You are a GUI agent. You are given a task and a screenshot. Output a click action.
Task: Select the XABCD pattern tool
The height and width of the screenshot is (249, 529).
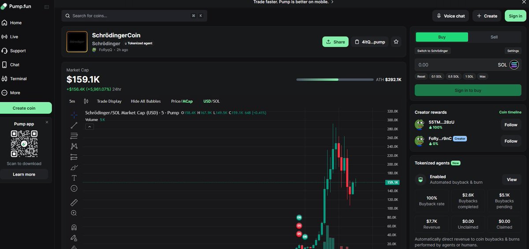74,146
